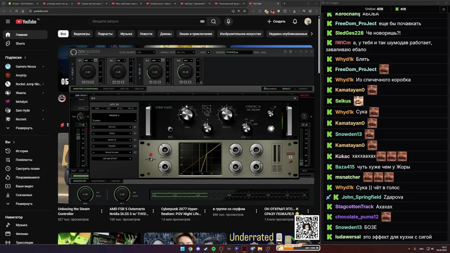
Task: Open YouTube notifications bell
Action: [x=295, y=21]
